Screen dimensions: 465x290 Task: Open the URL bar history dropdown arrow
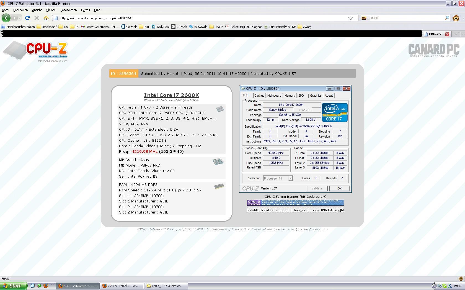point(356,18)
